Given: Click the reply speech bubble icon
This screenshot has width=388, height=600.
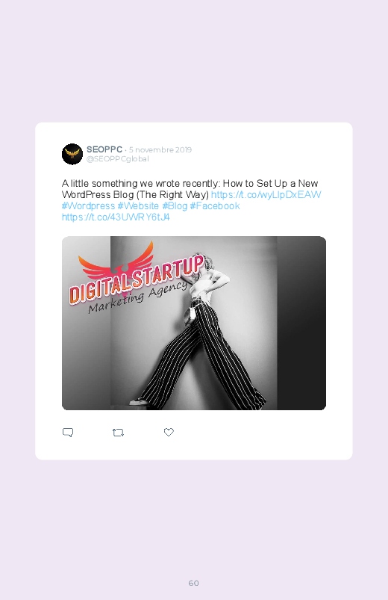Looking at the screenshot, I should [x=68, y=433].
